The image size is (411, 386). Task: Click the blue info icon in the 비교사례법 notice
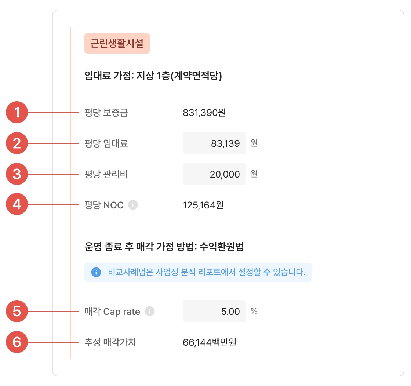pyautogui.click(x=96, y=272)
